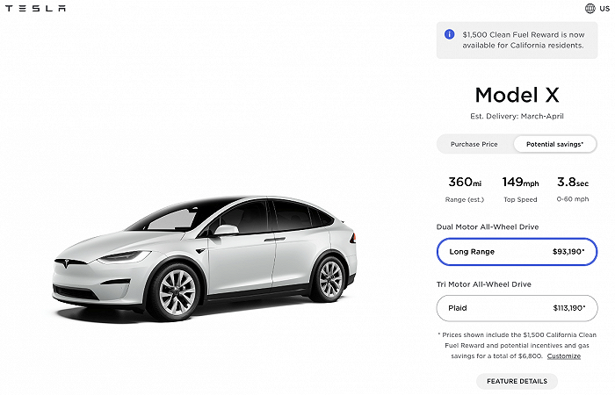Click the Est. Delivery March-April text

pyautogui.click(x=517, y=117)
